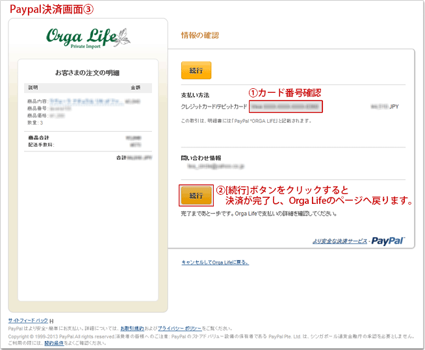Open the サイトフィードバック link
This screenshot has height=350, width=425.
(x=28, y=321)
